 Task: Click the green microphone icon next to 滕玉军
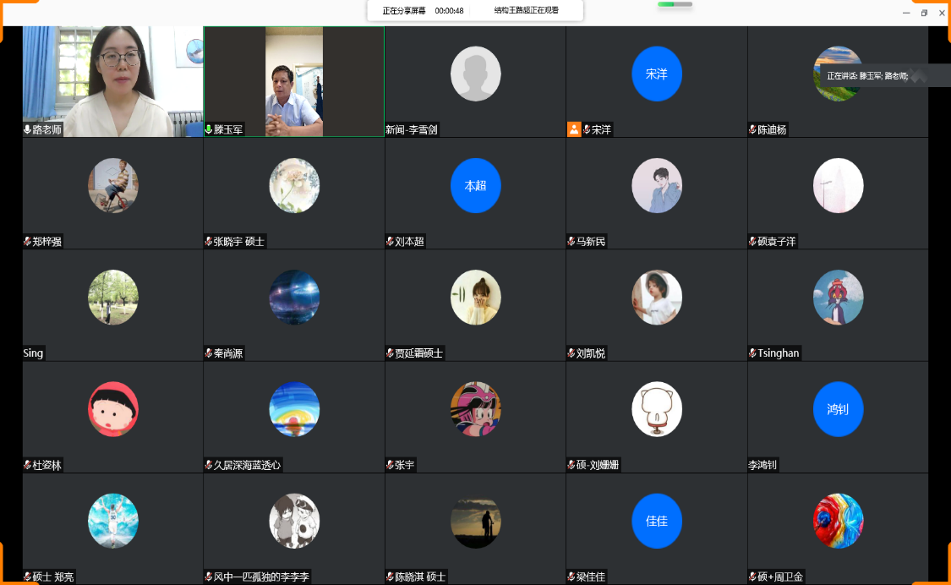(209, 130)
